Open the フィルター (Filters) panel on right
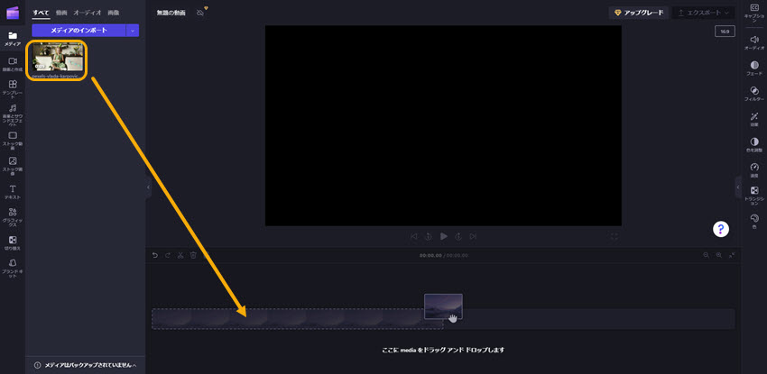The height and width of the screenshot is (374, 767). 753,91
